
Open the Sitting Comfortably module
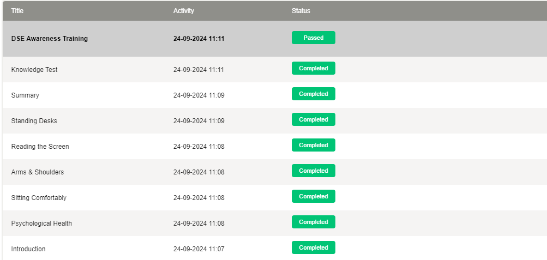39,198
